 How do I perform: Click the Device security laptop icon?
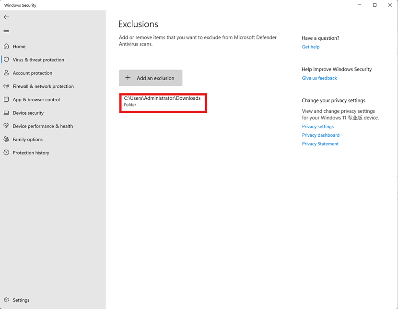click(6, 113)
